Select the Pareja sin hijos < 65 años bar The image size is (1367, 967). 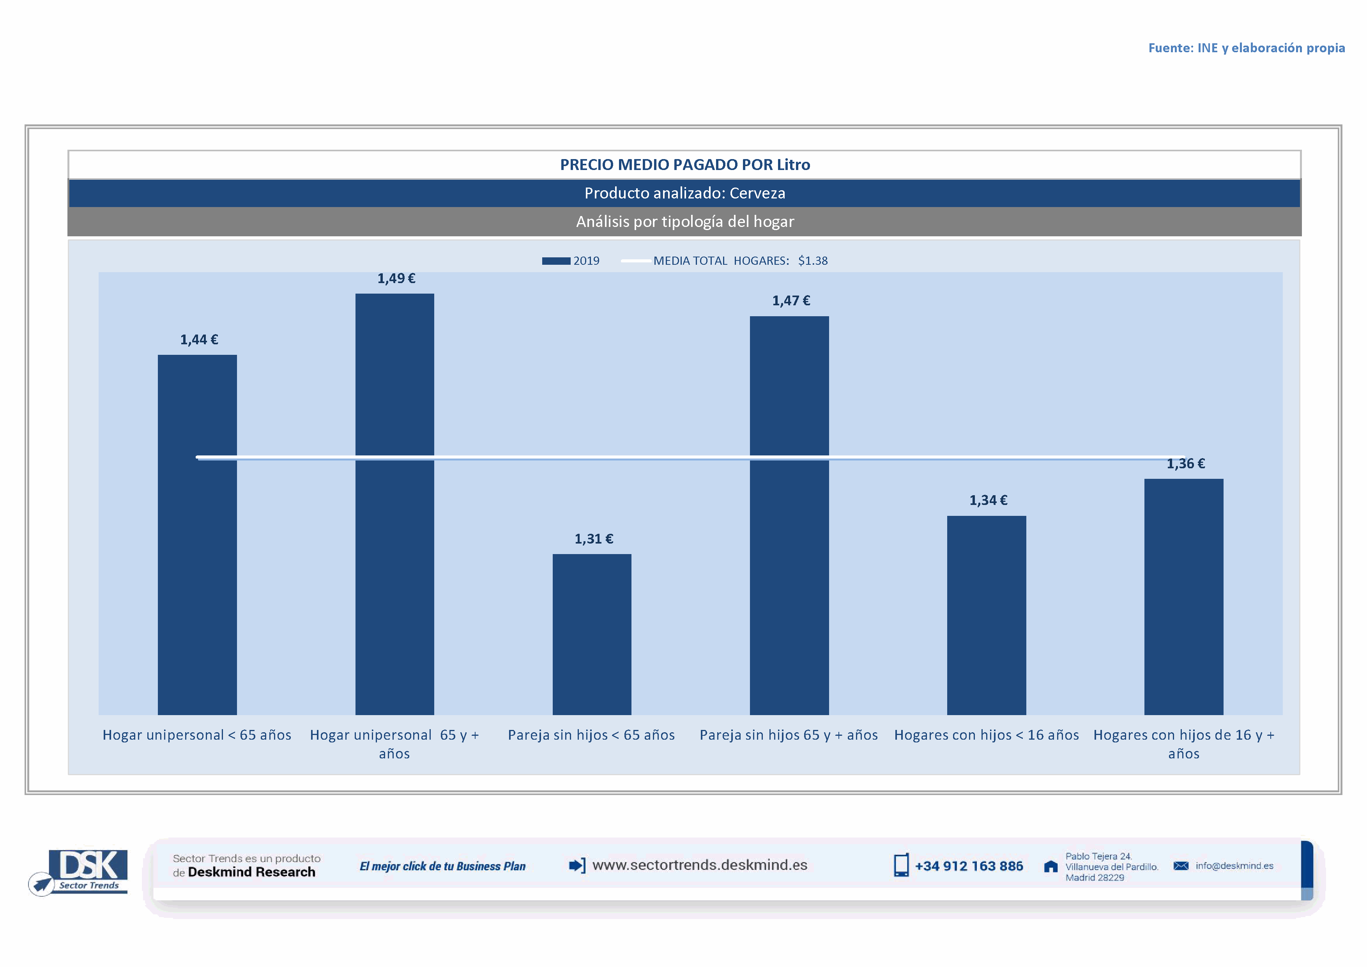592,634
